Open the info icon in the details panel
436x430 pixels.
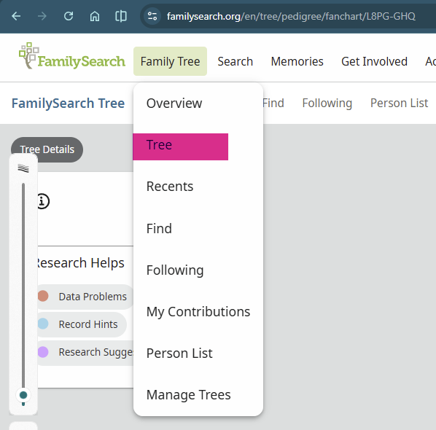[x=42, y=201]
